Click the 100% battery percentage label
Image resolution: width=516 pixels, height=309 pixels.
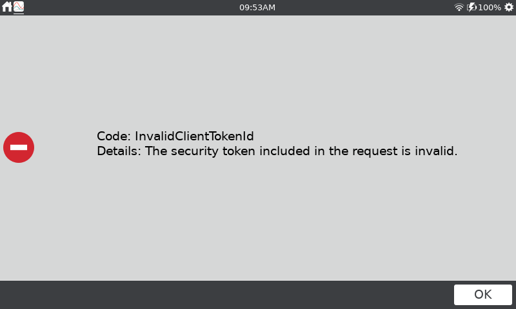490,7
